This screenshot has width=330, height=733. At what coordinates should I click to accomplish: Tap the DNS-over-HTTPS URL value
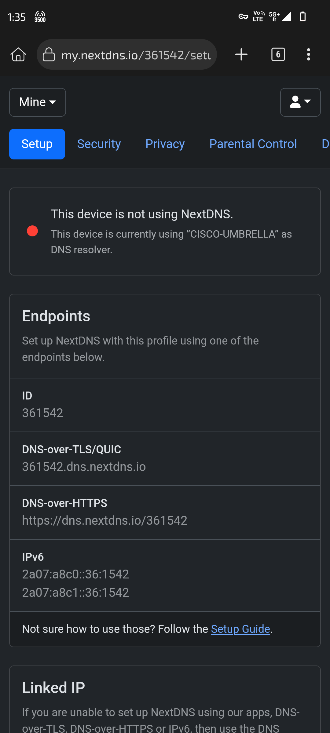pos(105,520)
